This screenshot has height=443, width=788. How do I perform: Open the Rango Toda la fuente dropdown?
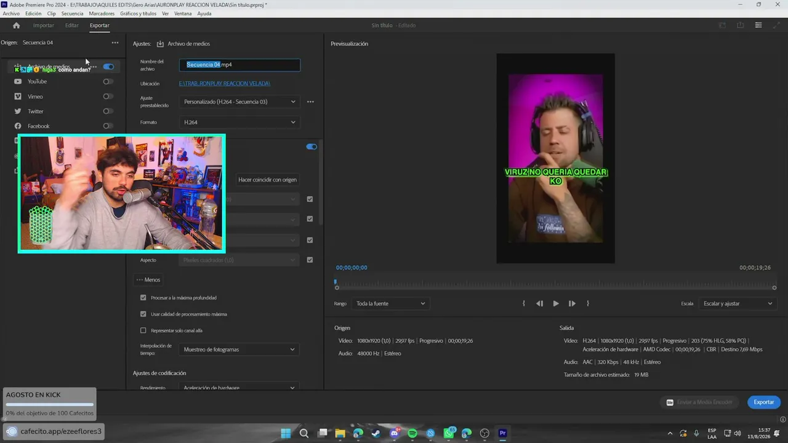(x=391, y=303)
